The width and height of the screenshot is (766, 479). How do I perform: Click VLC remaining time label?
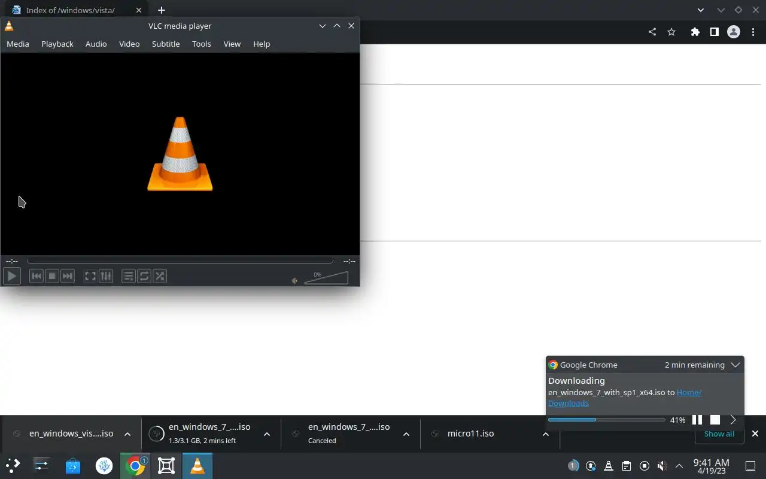pos(349,261)
